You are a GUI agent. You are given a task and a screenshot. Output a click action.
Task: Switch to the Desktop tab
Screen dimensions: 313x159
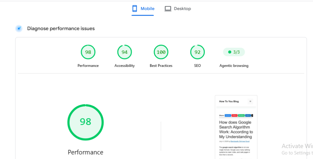(178, 9)
